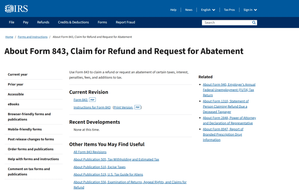Select Accessible in sidebar

click(34, 94)
